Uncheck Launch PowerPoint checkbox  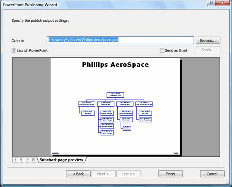[x=14, y=50]
